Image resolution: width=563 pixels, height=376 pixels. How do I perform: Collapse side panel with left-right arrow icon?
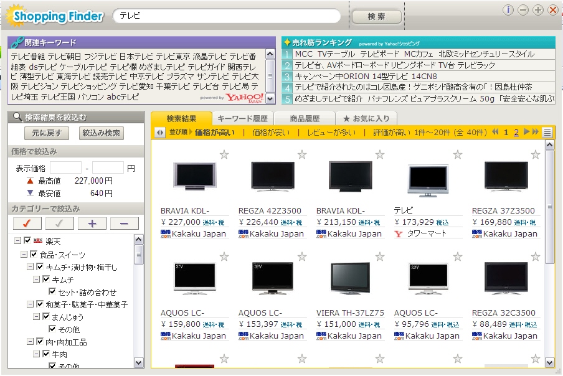(160, 133)
